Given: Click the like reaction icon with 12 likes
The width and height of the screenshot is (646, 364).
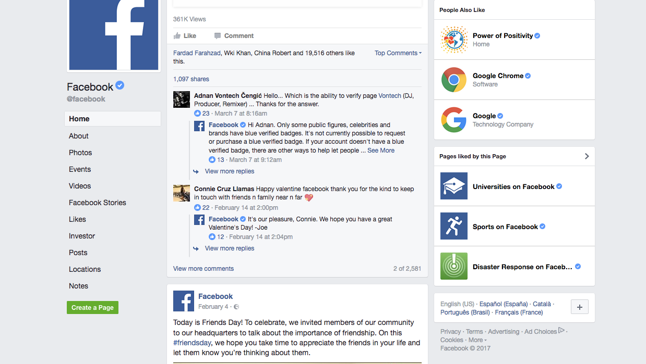Looking at the screenshot, I should [x=212, y=237].
